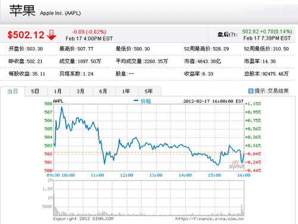Click the 市值 market cap value

(203, 62)
